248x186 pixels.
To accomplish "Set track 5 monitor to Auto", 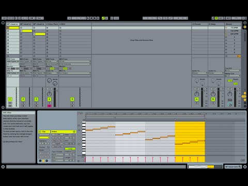I will pyautogui.click(x=65, y=69).
